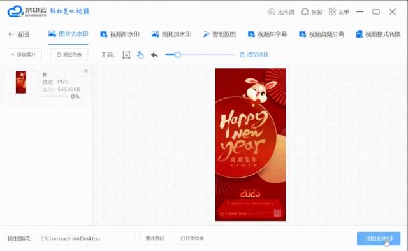
Task: Remove the PNG file from list
Action: (x=86, y=71)
